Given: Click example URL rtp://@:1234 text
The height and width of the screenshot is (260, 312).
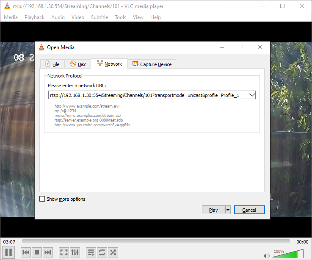Looking at the screenshot, I should coord(66,111).
